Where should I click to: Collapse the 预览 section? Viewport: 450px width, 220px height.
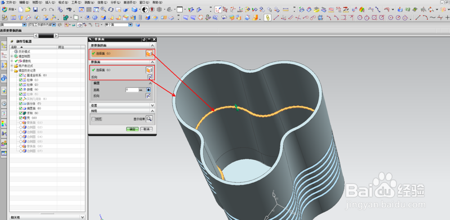tap(153, 111)
